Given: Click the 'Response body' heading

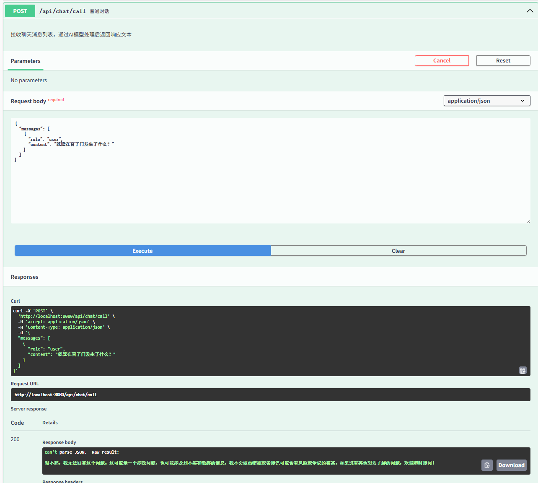Looking at the screenshot, I should pyautogui.click(x=59, y=442).
